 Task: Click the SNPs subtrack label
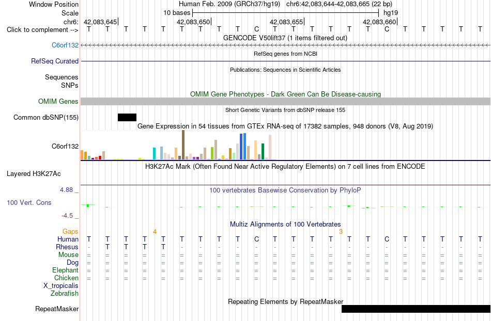click(70, 85)
